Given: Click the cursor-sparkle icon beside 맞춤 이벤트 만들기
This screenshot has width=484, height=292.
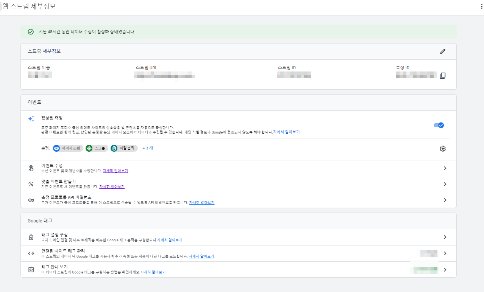Looking at the screenshot, I should pos(31,184).
